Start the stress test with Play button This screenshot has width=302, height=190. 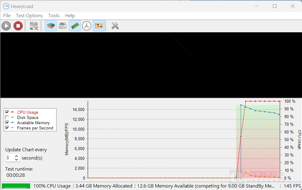click(6, 26)
